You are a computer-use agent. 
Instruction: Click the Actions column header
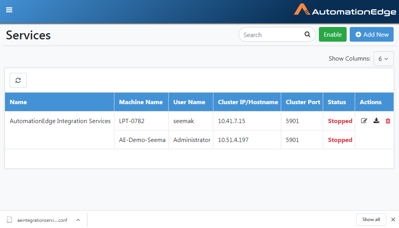[x=374, y=102]
